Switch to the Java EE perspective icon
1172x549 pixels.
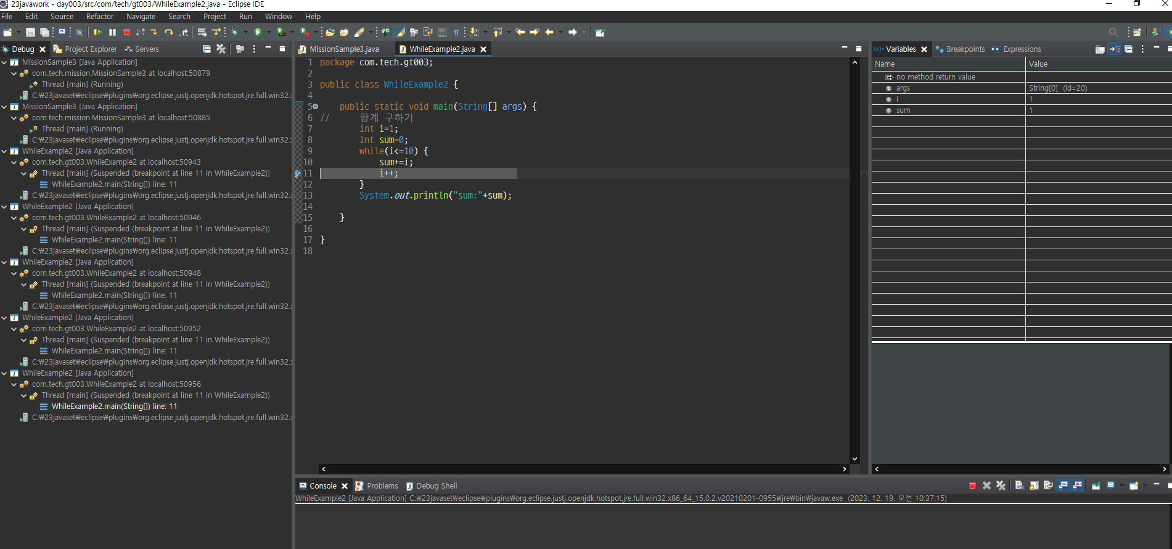[1155, 32]
